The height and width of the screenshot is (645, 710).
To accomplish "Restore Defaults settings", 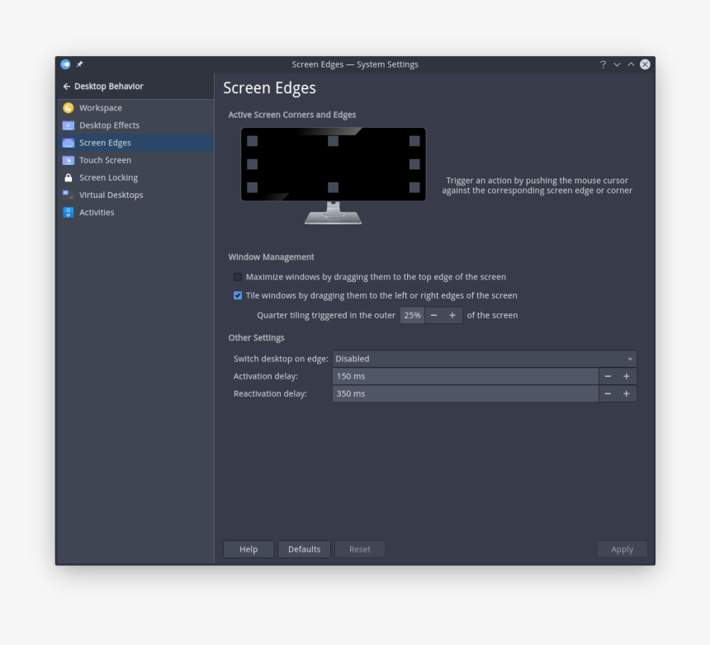I will (304, 548).
